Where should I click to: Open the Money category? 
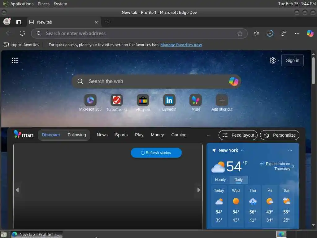[x=157, y=135]
